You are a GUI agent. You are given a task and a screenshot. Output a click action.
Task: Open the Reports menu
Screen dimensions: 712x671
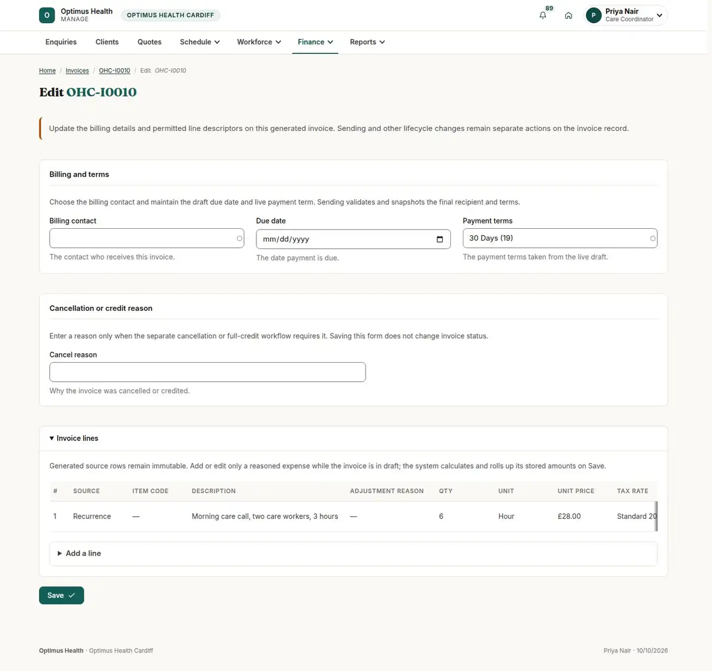click(x=367, y=42)
